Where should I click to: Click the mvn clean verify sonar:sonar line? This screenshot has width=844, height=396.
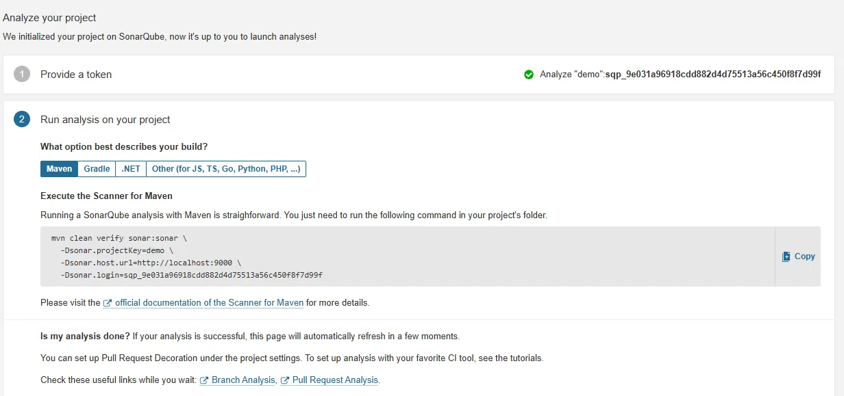(x=119, y=239)
